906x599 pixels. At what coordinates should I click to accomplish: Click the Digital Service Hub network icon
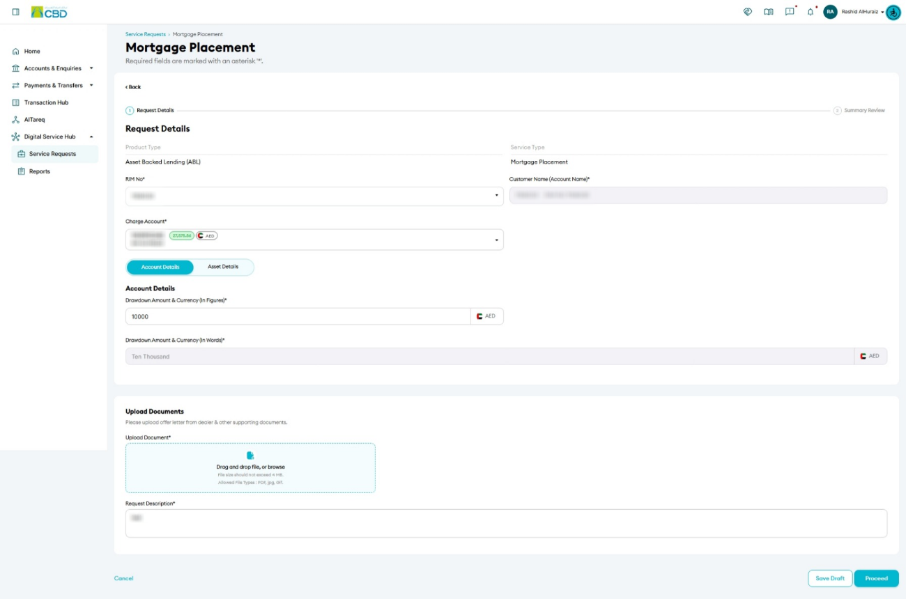click(x=15, y=137)
